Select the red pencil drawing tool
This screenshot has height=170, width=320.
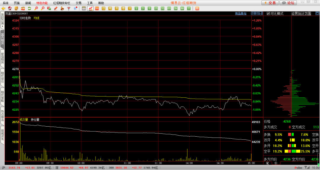56,9
